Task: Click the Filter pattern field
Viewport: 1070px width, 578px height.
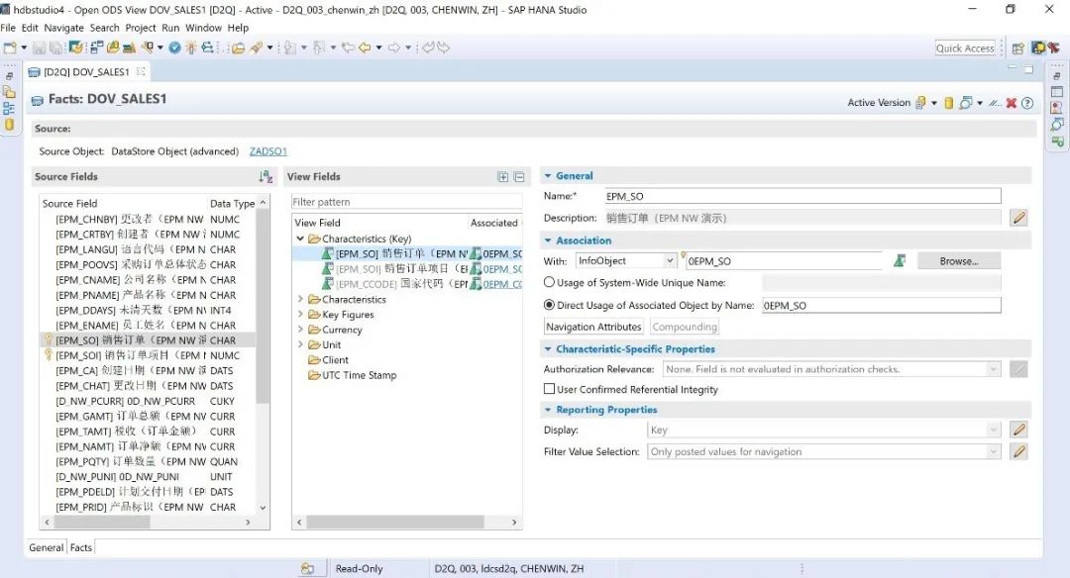Action: [407, 202]
